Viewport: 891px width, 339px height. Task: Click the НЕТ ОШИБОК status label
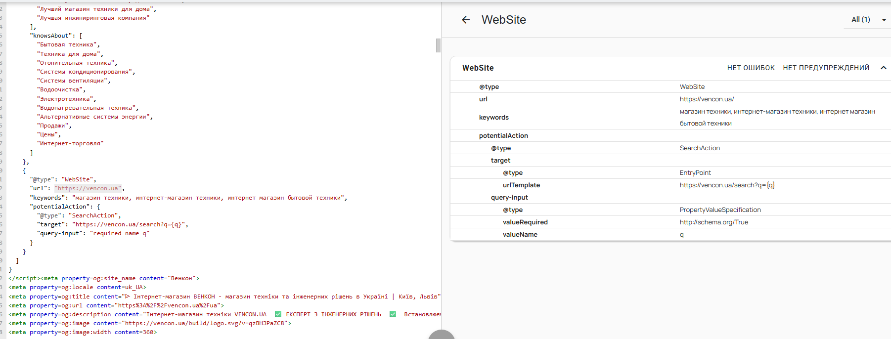tap(751, 68)
